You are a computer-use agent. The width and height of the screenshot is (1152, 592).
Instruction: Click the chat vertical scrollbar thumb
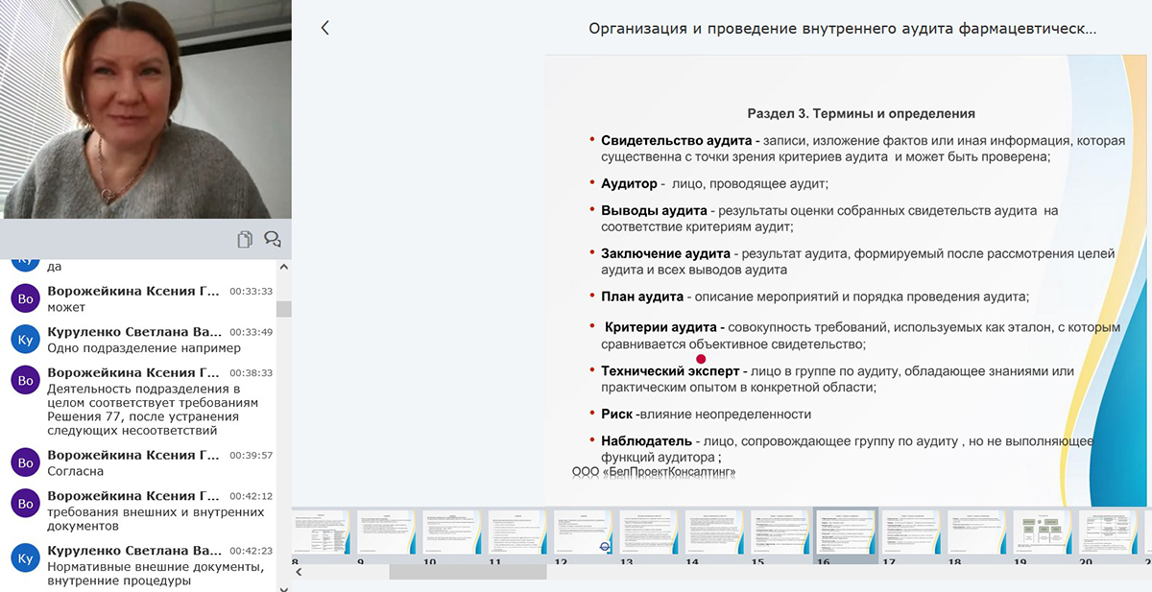pos(284,309)
